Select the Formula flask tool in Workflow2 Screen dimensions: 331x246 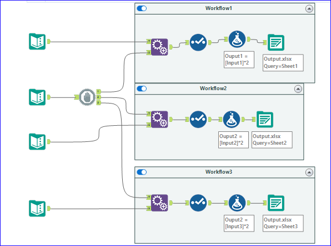[232, 119]
